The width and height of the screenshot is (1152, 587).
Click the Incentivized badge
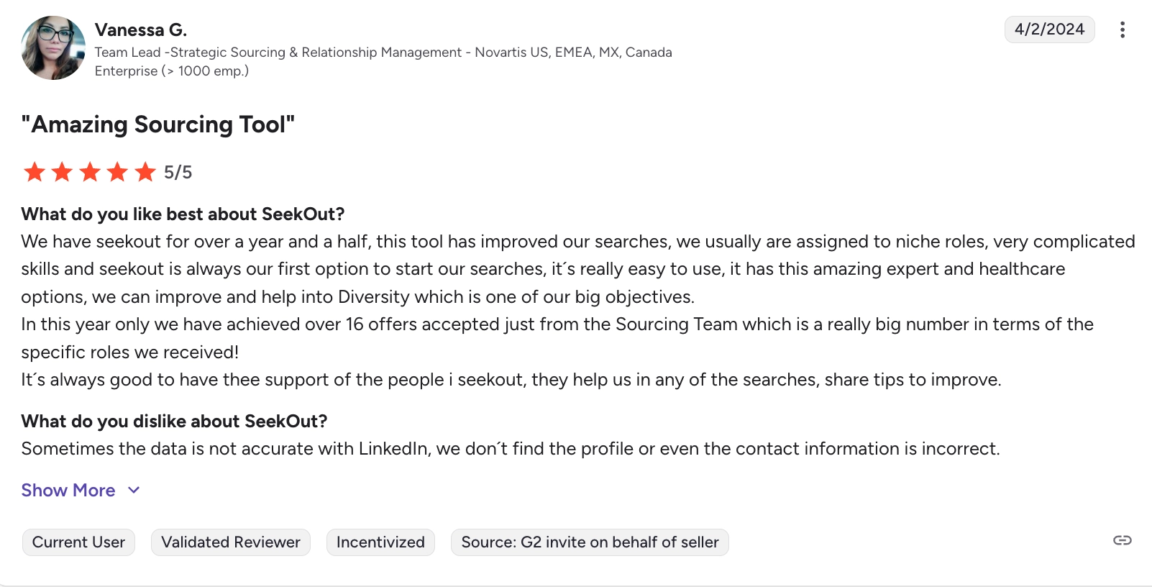[380, 542]
